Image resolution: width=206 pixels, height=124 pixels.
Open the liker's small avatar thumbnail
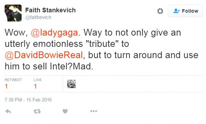[x=71, y=84]
